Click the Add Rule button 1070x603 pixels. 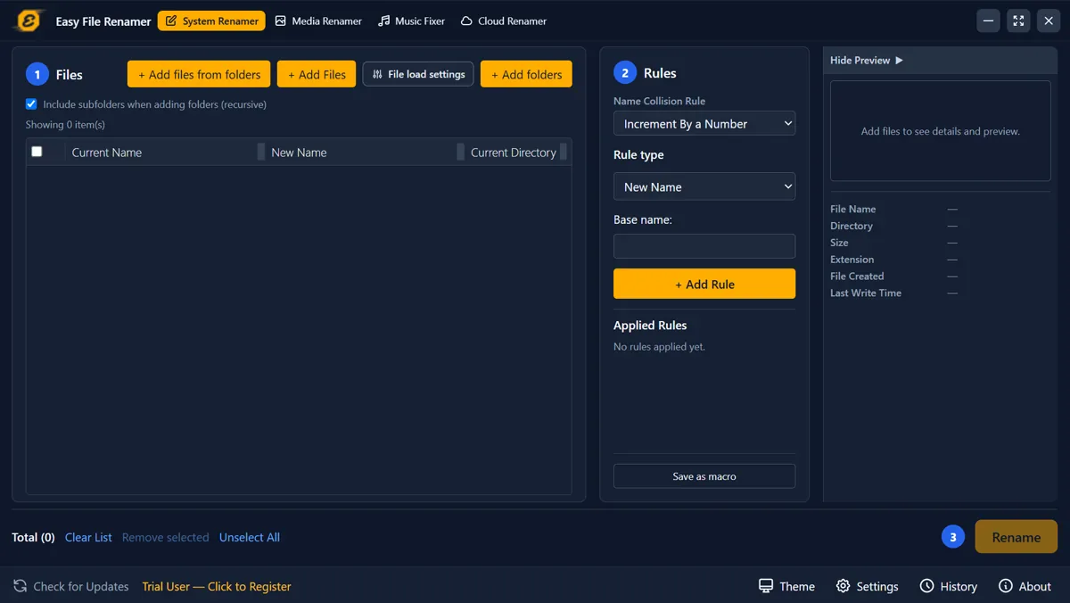(704, 284)
